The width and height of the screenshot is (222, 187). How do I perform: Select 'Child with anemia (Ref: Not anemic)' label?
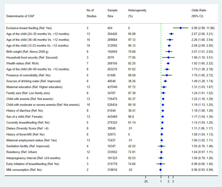click(x=30, y=99)
